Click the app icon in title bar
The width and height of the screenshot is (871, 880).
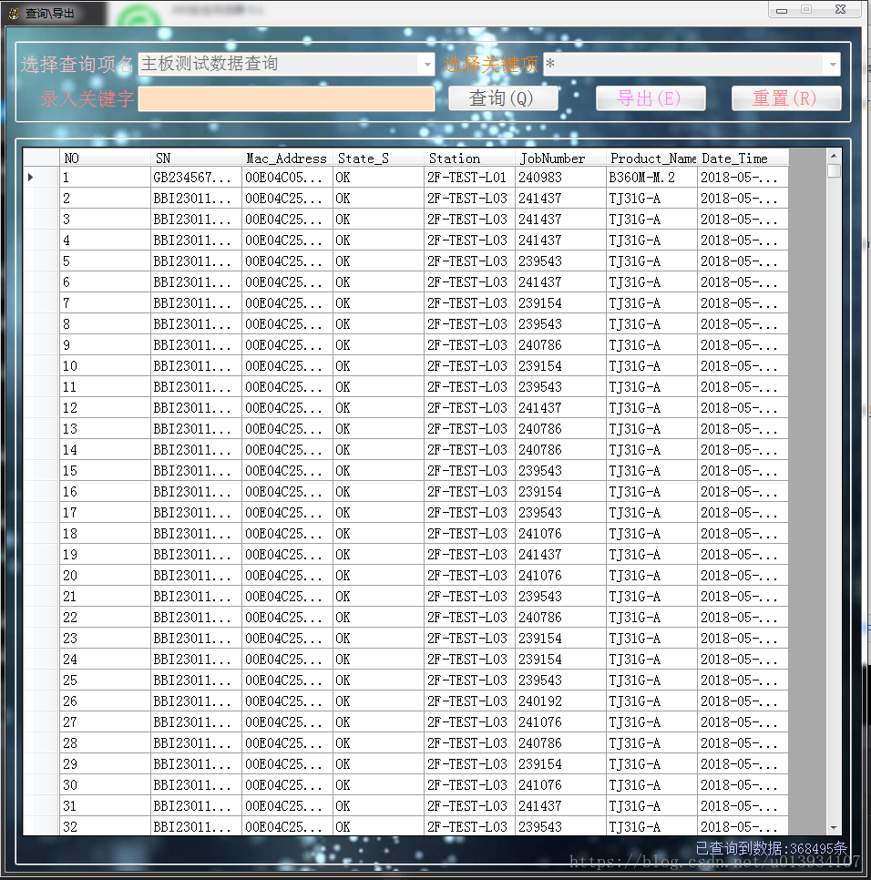(x=14, y=13)
